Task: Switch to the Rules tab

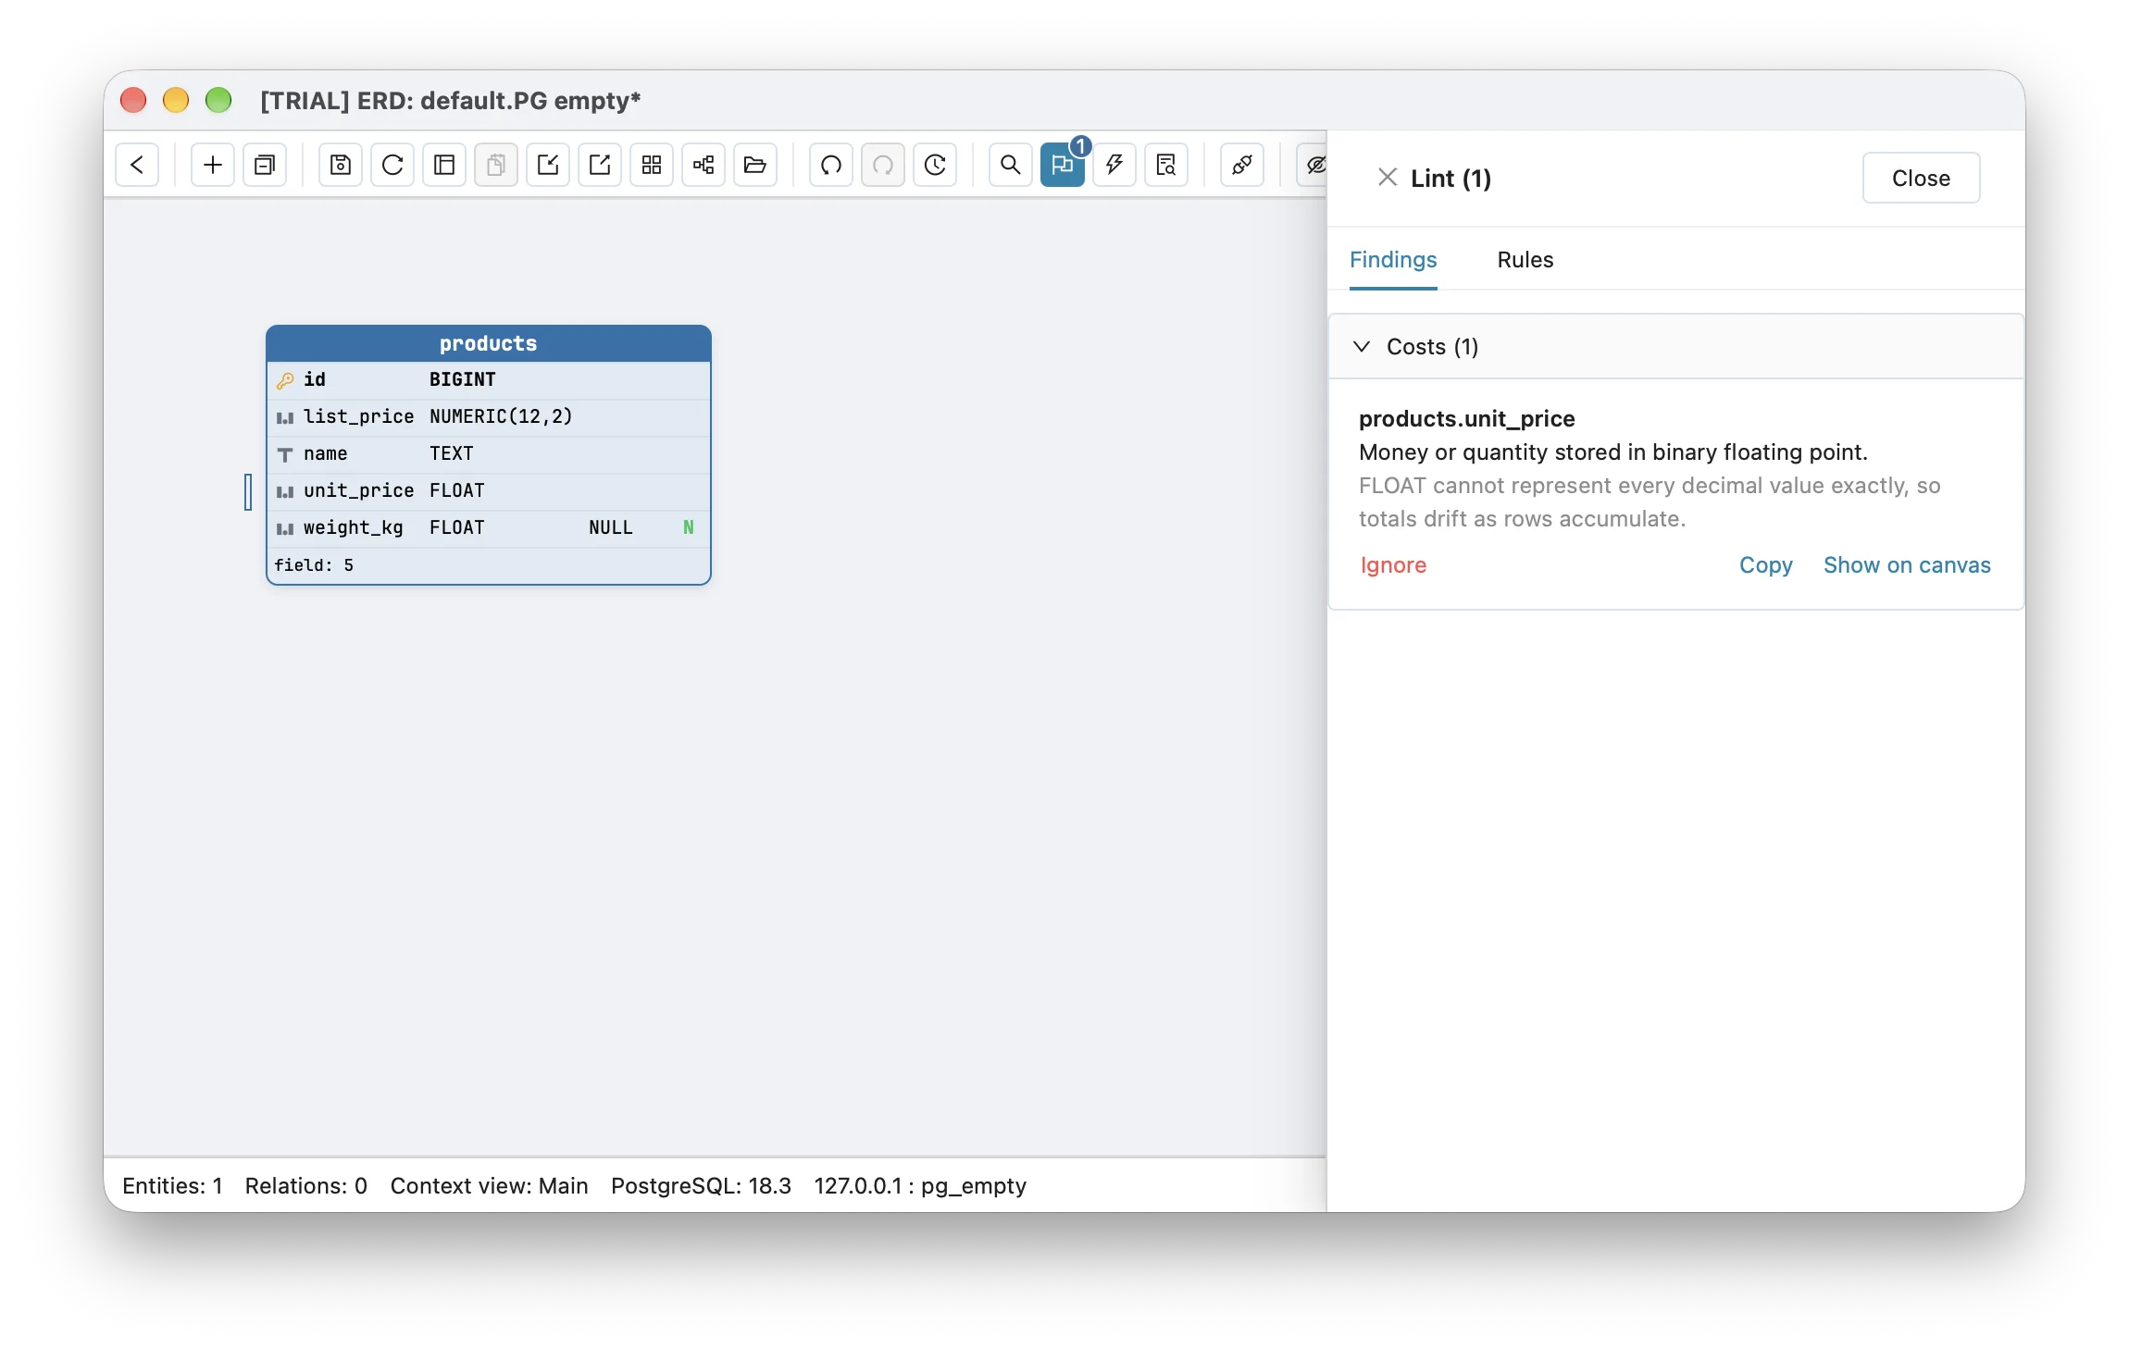Action: pos(1525,260)
